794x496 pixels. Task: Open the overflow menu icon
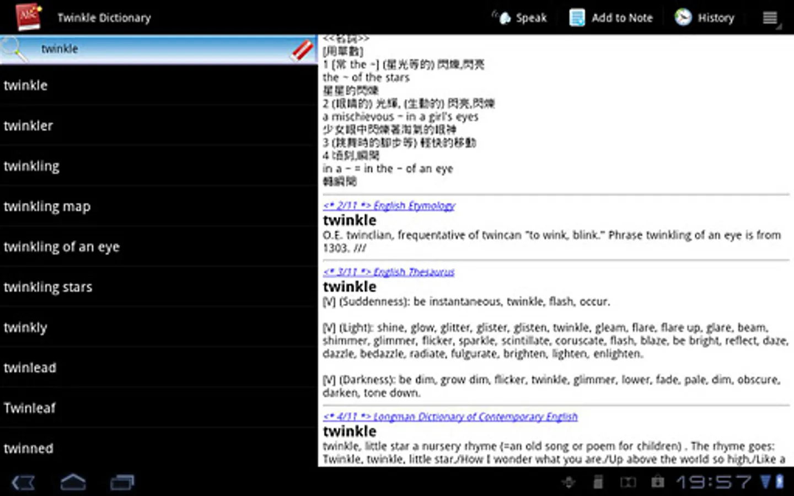[x=770, y=18]
